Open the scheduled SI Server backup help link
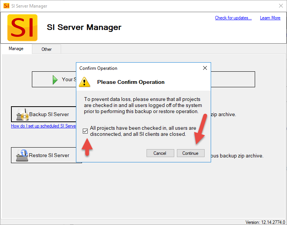The width and height of the screenshot is (287, 225). pyautogui.click(x=44, y=126)
